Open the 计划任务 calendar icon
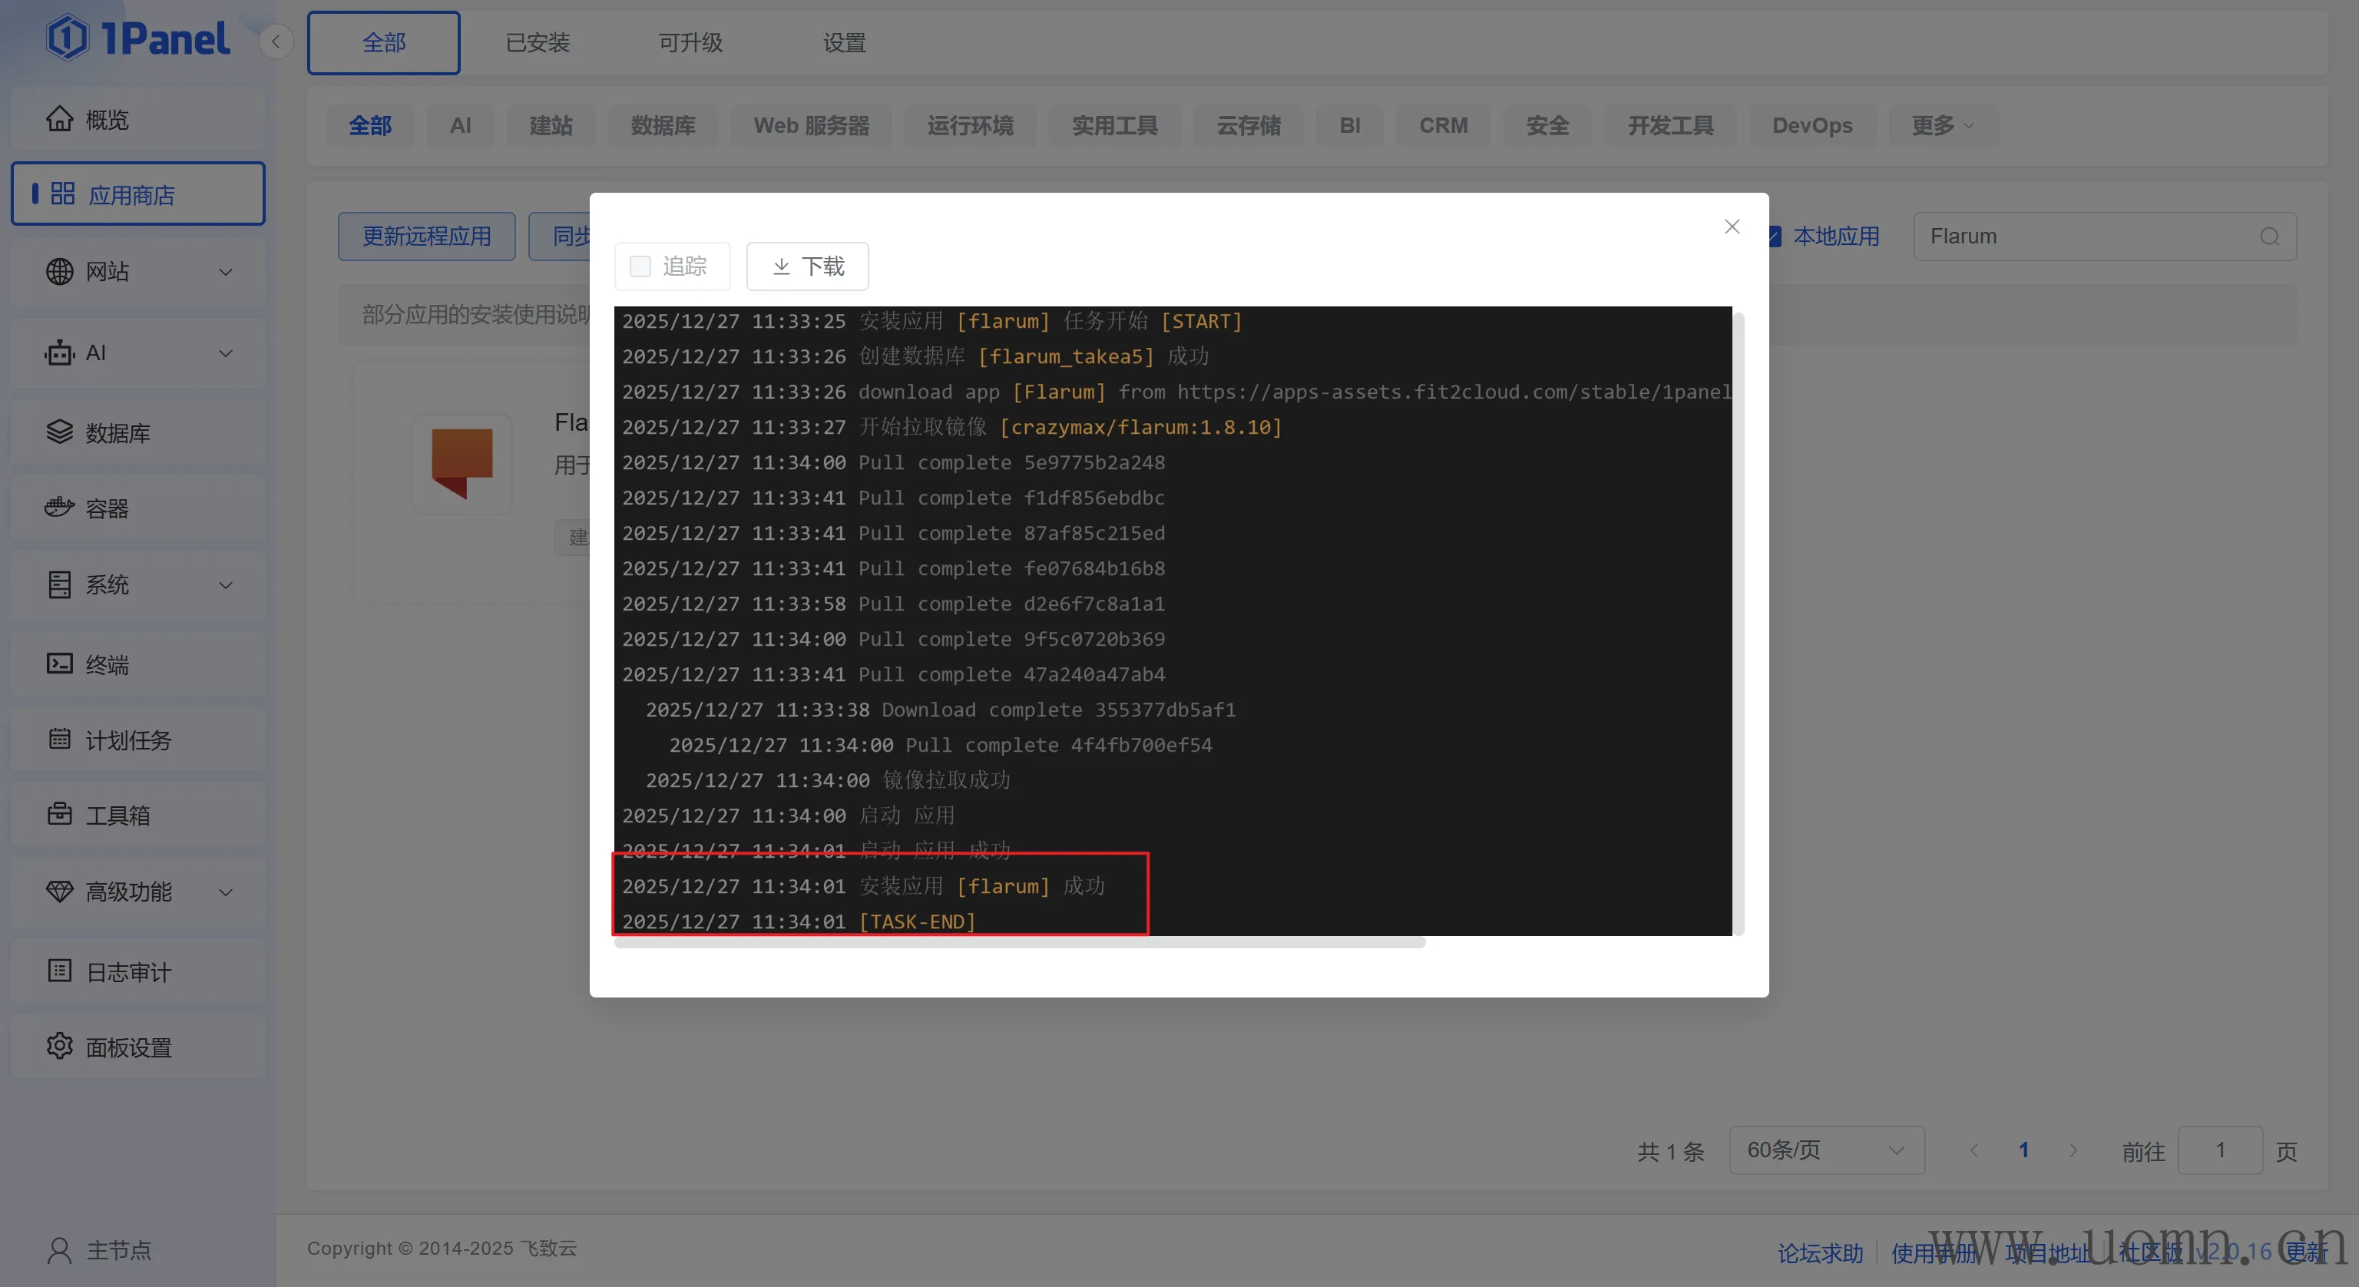 tap(60, 739)
